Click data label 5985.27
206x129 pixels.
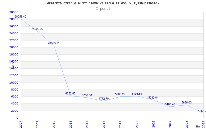click(x=120, y=94)
